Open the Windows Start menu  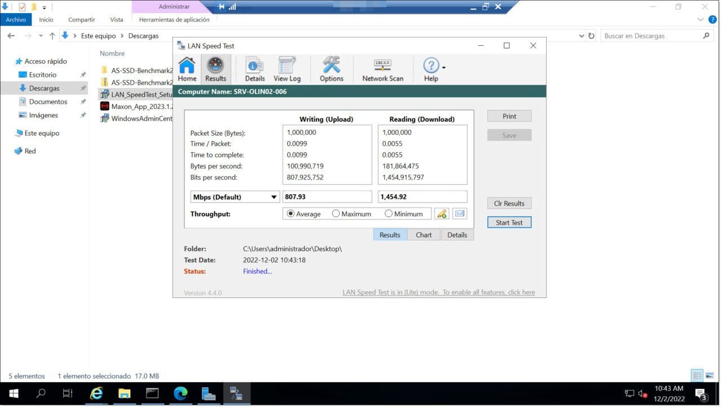(x=14, y=394)
